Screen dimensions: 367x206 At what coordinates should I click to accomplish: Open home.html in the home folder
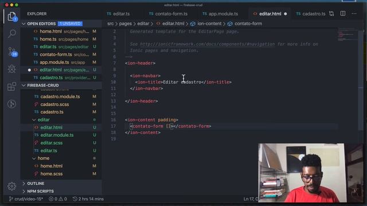click(61, 166)
